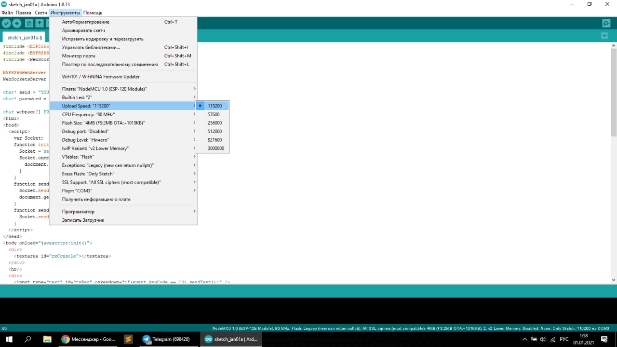Choose Архивировать скетч
This screenshot has width=617, height=347.
(x=123, y=30)
